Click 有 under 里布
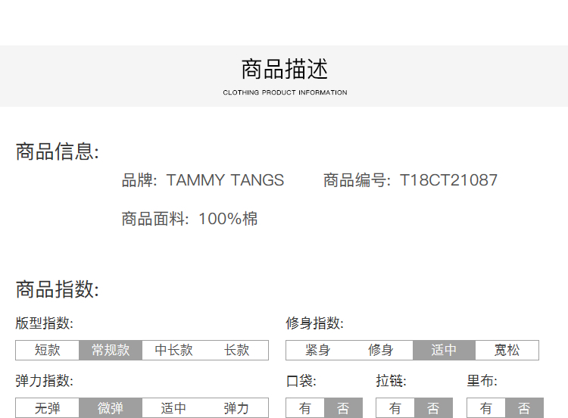The width and height of the screenshot is (568, 418). [x=486, y=408]
